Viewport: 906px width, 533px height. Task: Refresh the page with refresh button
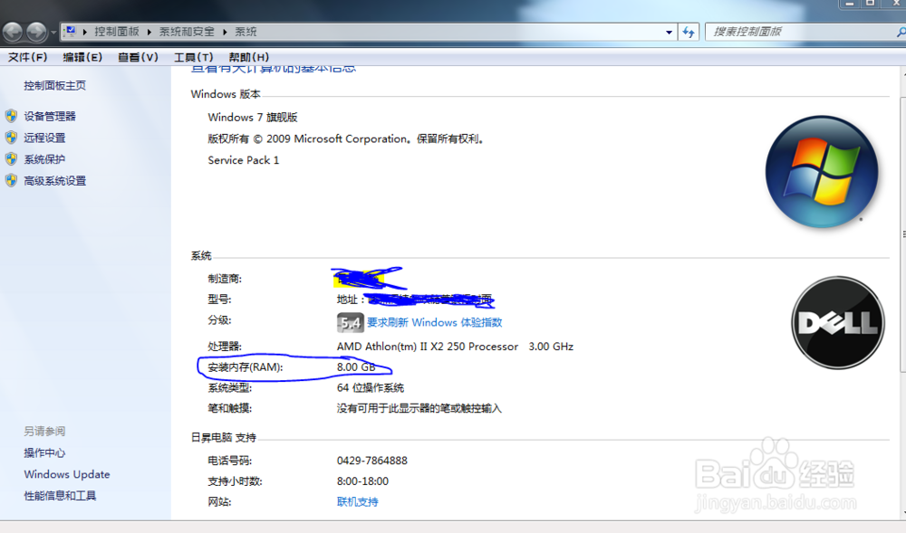689,33
